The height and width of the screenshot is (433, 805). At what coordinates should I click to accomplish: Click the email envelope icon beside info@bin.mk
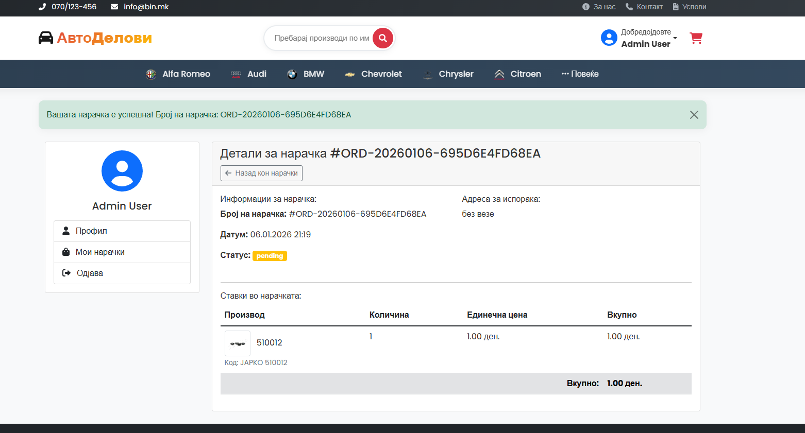click(x=114, y=7)
